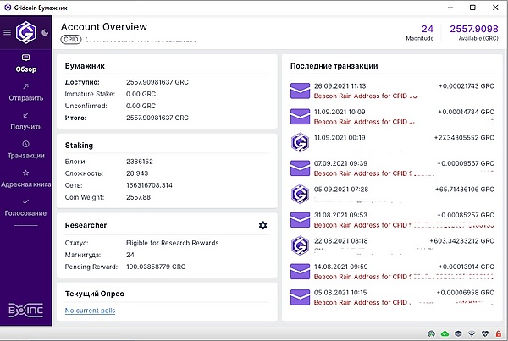
Task: Click the Gridcoin icon for 11.09.2021 00:19 transaction
Action: (300, 142)
